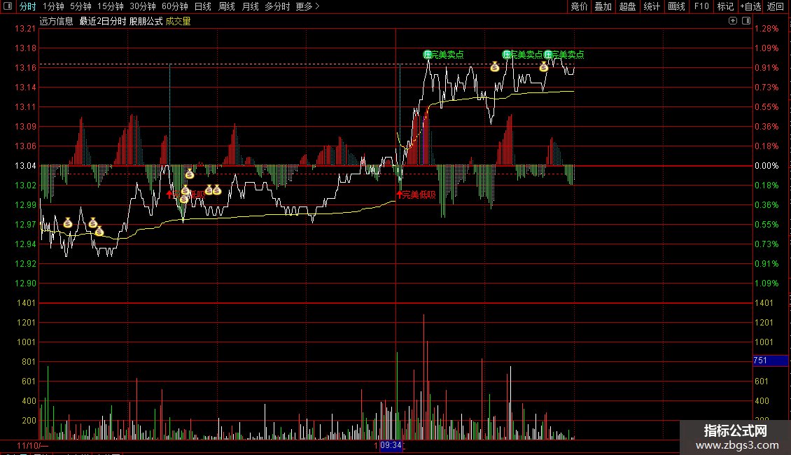Click the 竞价 button
The width and height of the screenshot is (791, 455).
pos(579,6)
